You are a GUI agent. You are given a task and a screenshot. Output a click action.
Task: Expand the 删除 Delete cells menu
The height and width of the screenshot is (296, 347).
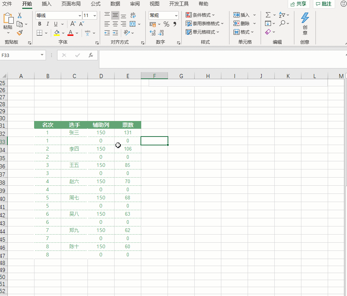(x=254, y=23)
